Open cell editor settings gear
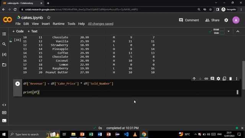 [218, 79]
